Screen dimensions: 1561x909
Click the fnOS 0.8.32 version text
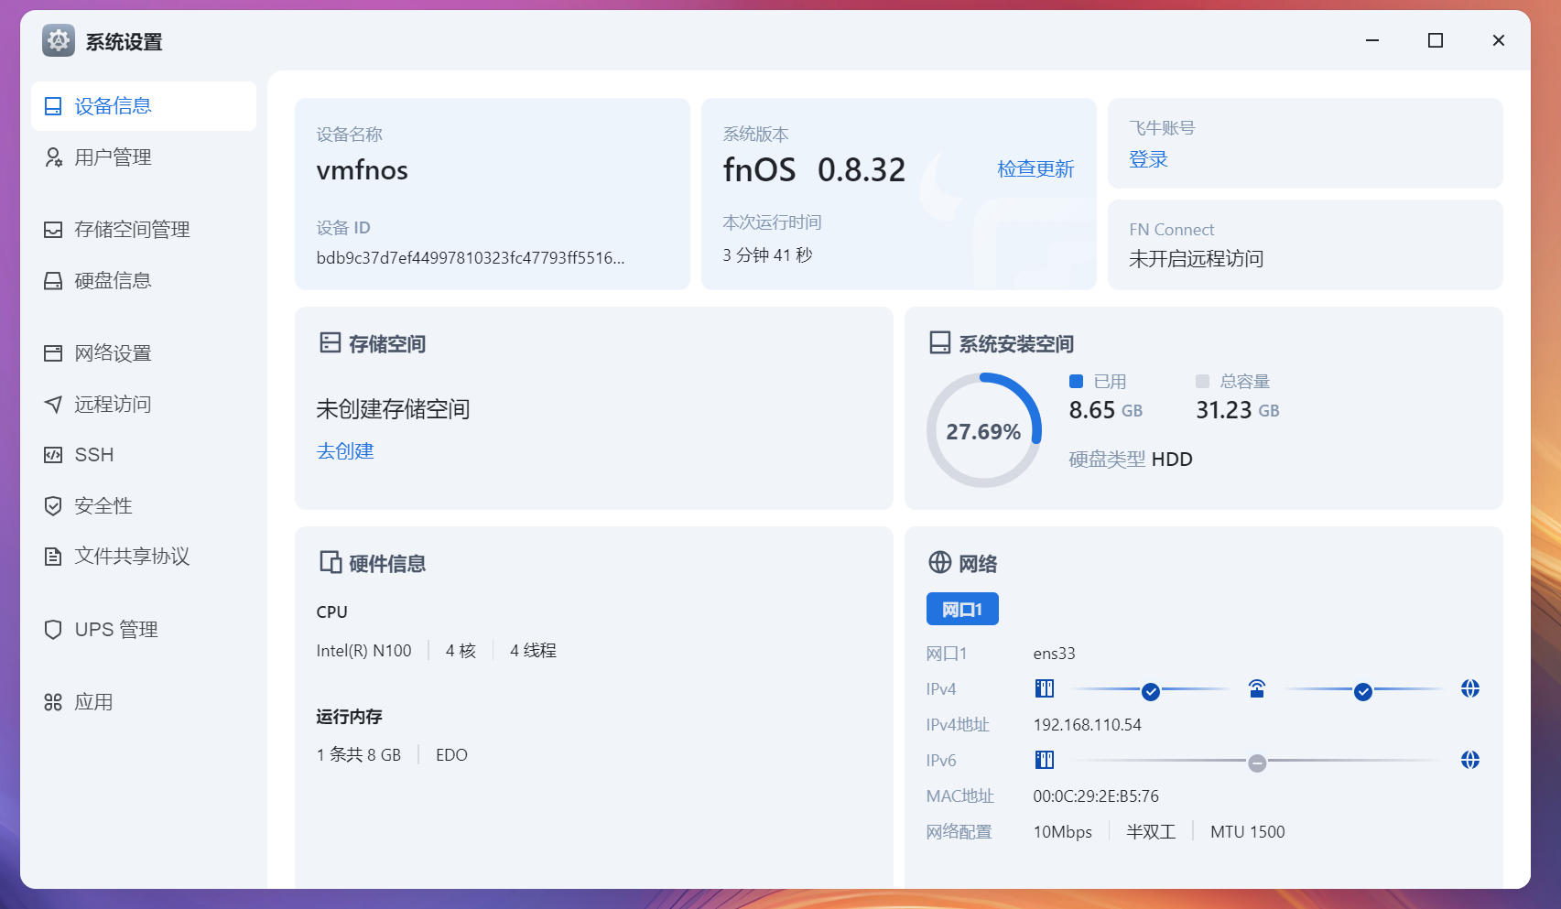(x=814, y=170)
